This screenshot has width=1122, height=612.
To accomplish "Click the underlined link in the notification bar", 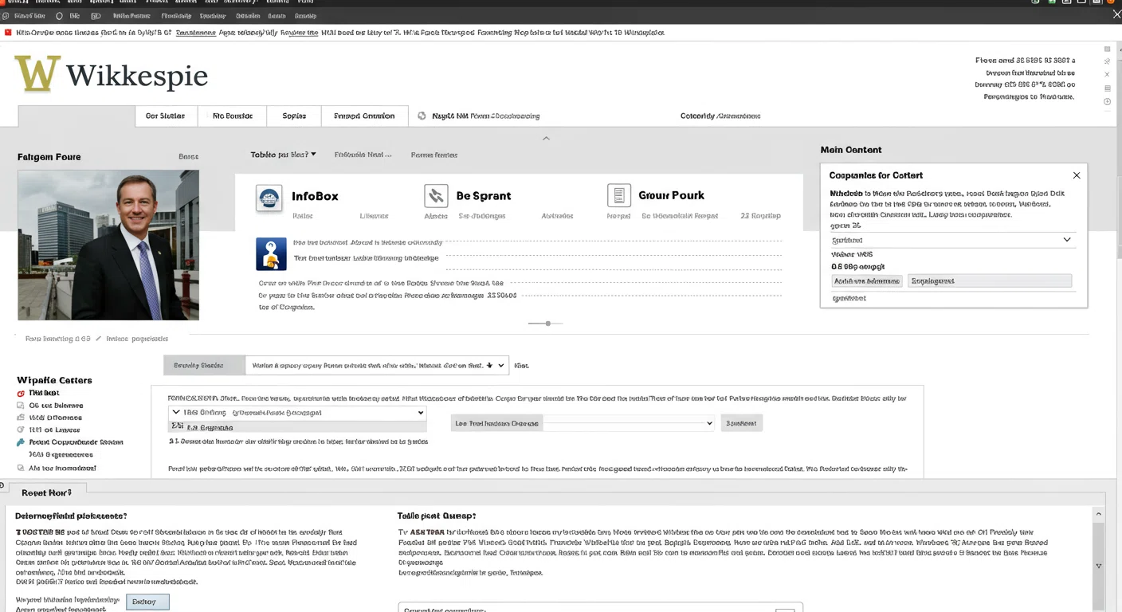I will (x=195, y=33).
